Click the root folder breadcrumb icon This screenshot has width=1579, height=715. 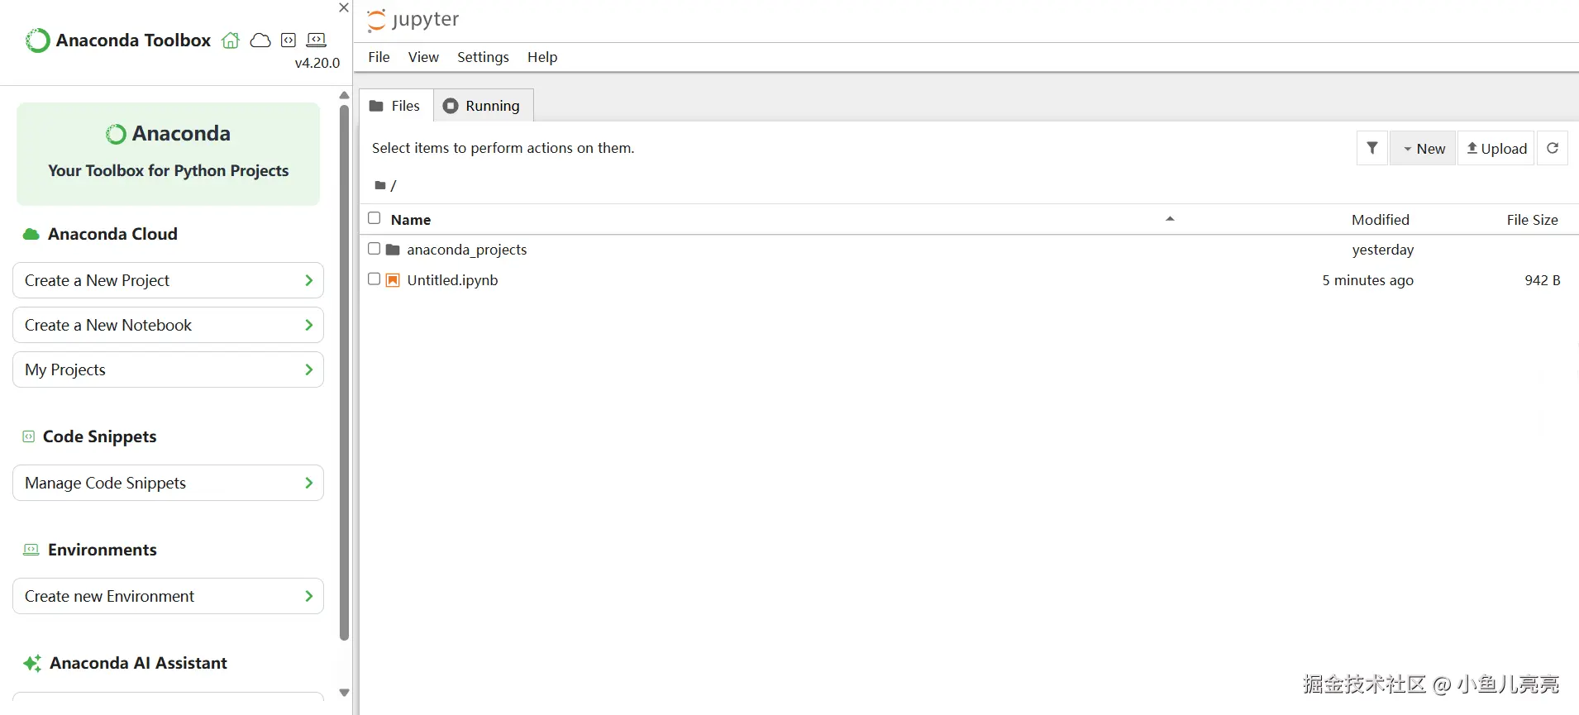(379, 185)
